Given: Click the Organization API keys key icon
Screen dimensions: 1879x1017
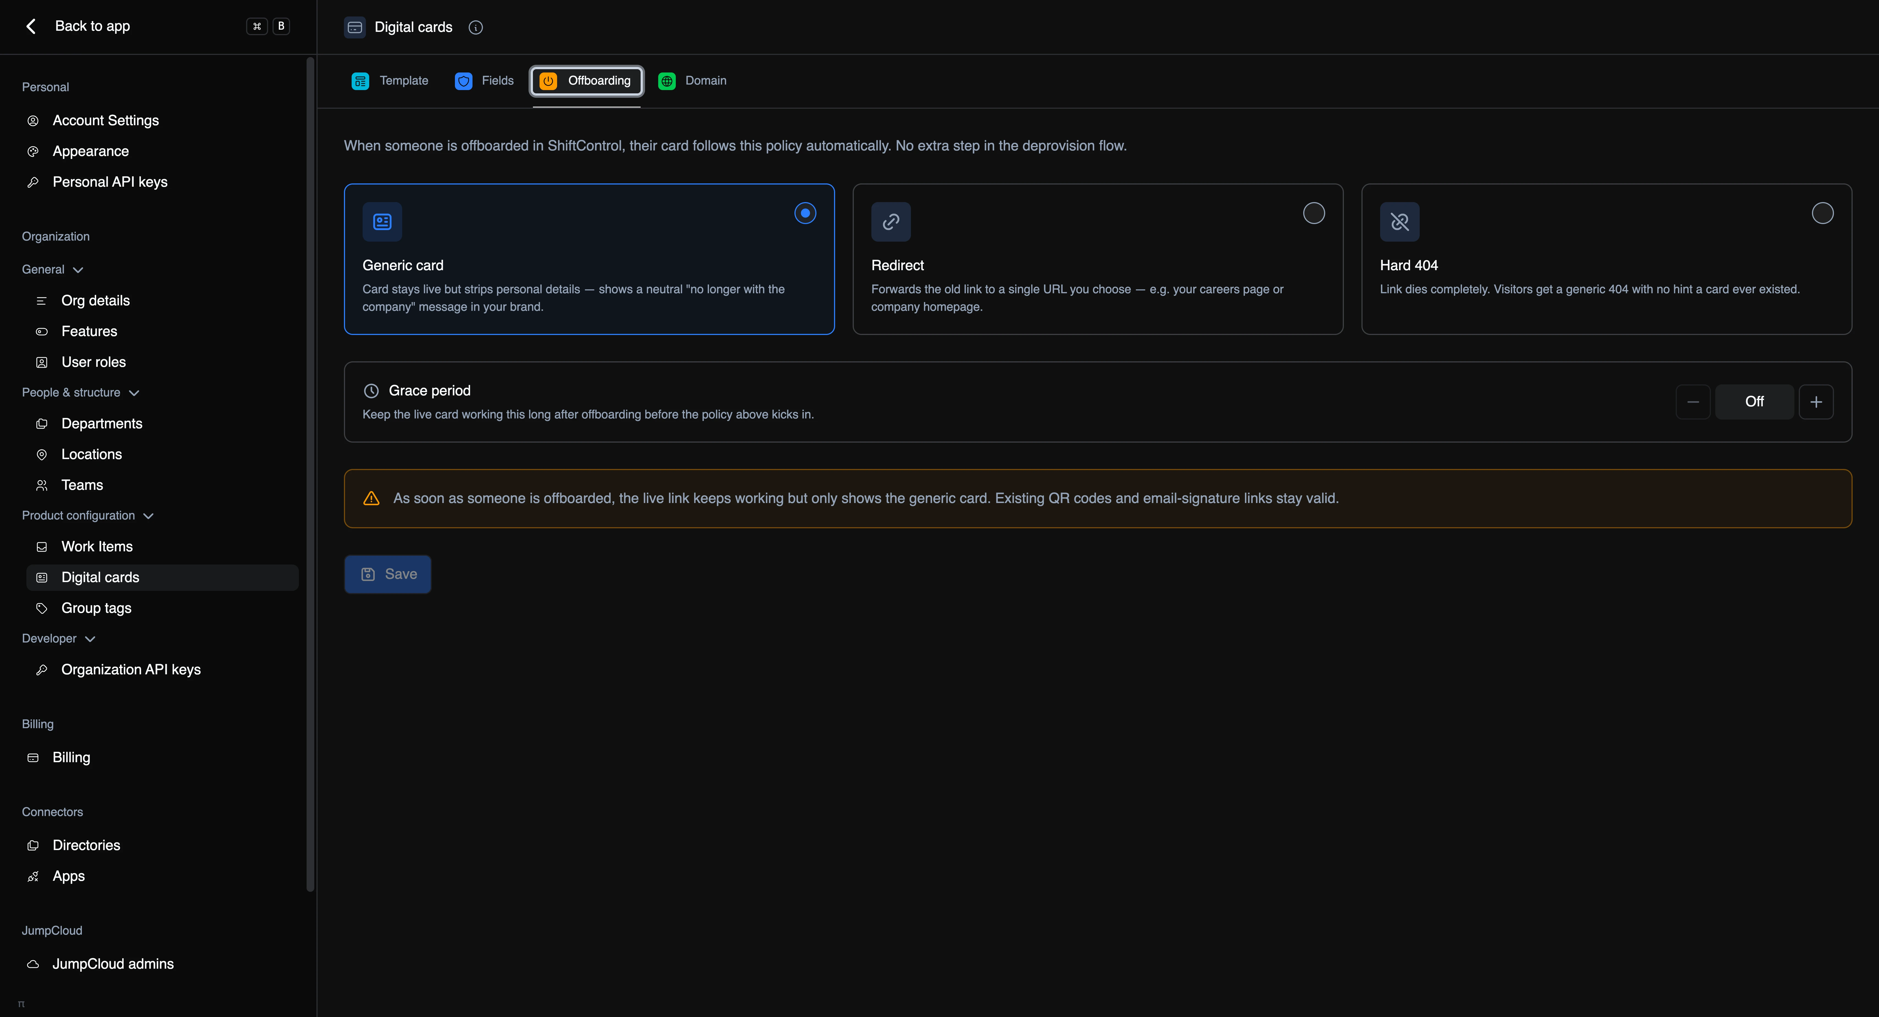Looking at the screenshot, I should pos(41,670).
